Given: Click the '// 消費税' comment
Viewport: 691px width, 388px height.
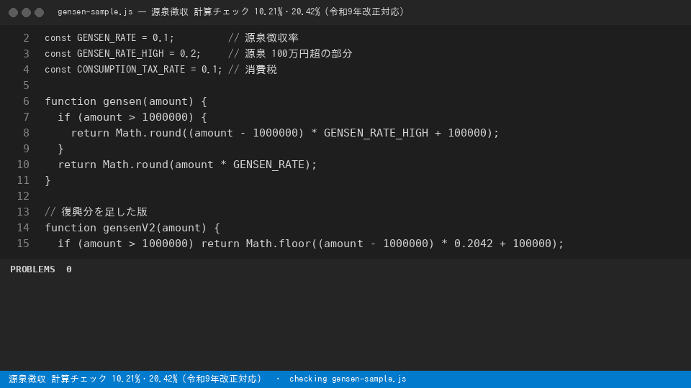Looking at the screenshot, I should point(253,70).
